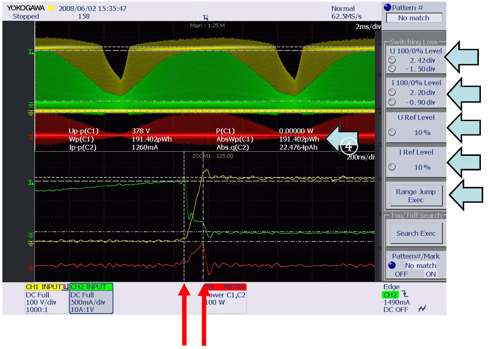The width and height of the screenshot is (488, 349).
Task: Click the CH2 trigger source label
Action: 390,295
